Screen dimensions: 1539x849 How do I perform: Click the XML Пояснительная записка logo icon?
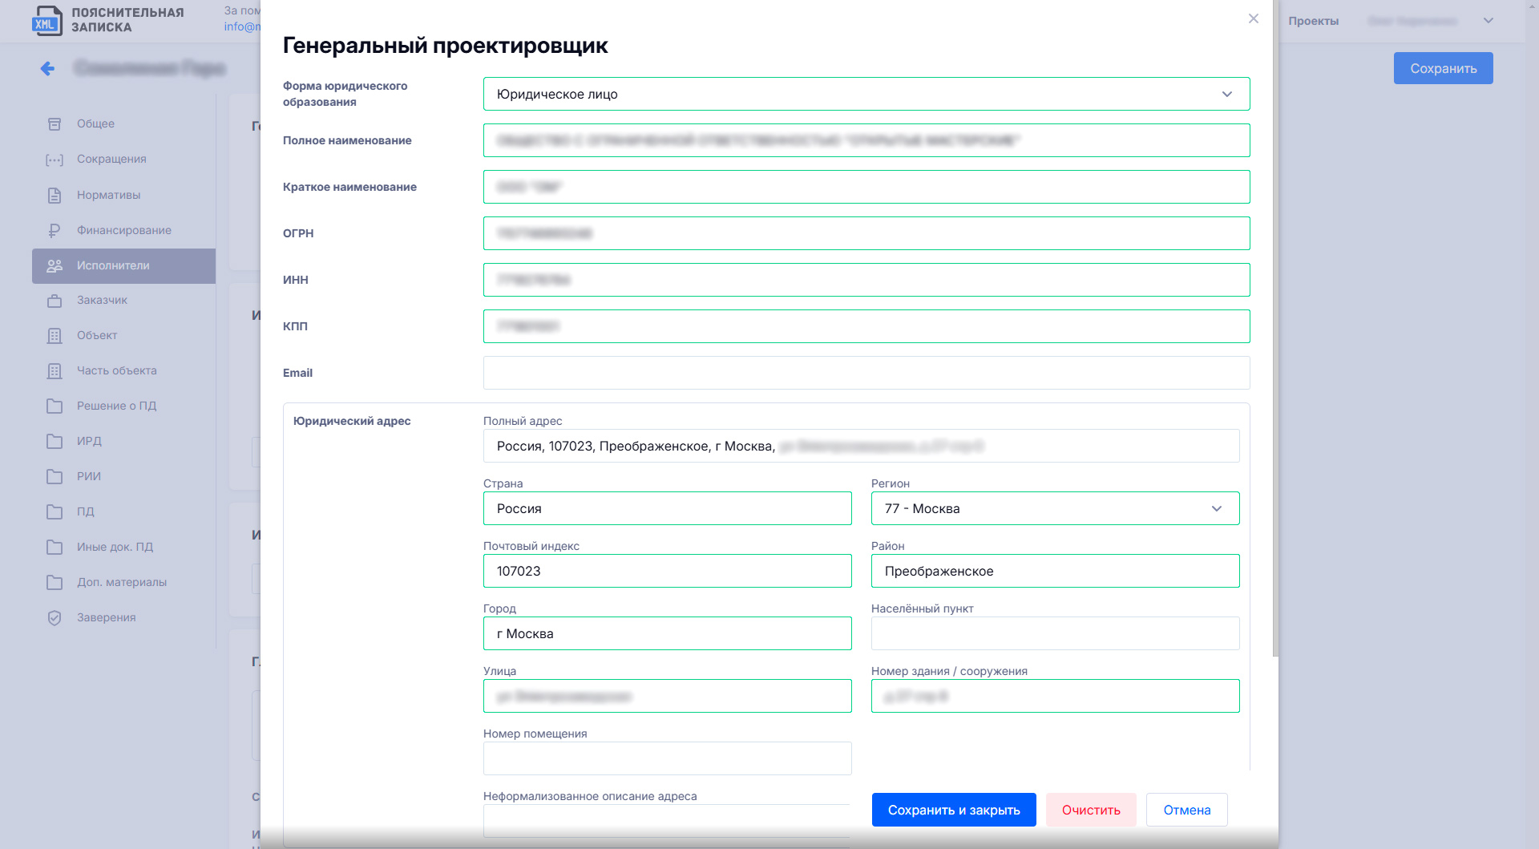point(46,21)
